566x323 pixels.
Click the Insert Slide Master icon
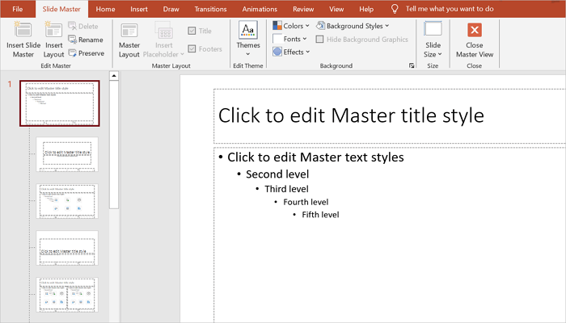23,29
